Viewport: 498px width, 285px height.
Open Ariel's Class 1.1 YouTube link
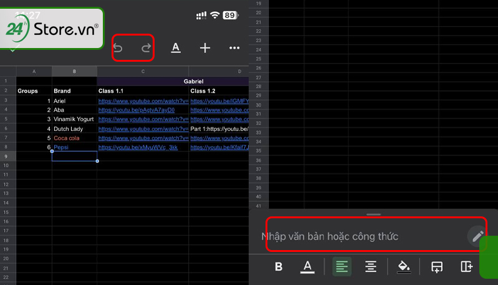[x=143, y=101]
